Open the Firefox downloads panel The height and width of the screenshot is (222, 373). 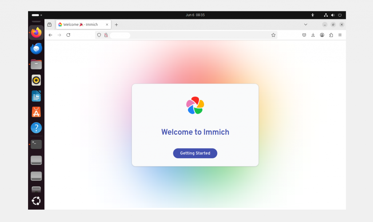(x=313, y=35)
